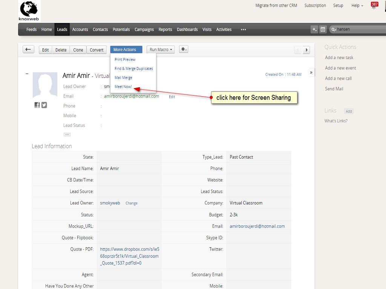Click the Virtual Classroom company value

point(246,203)
